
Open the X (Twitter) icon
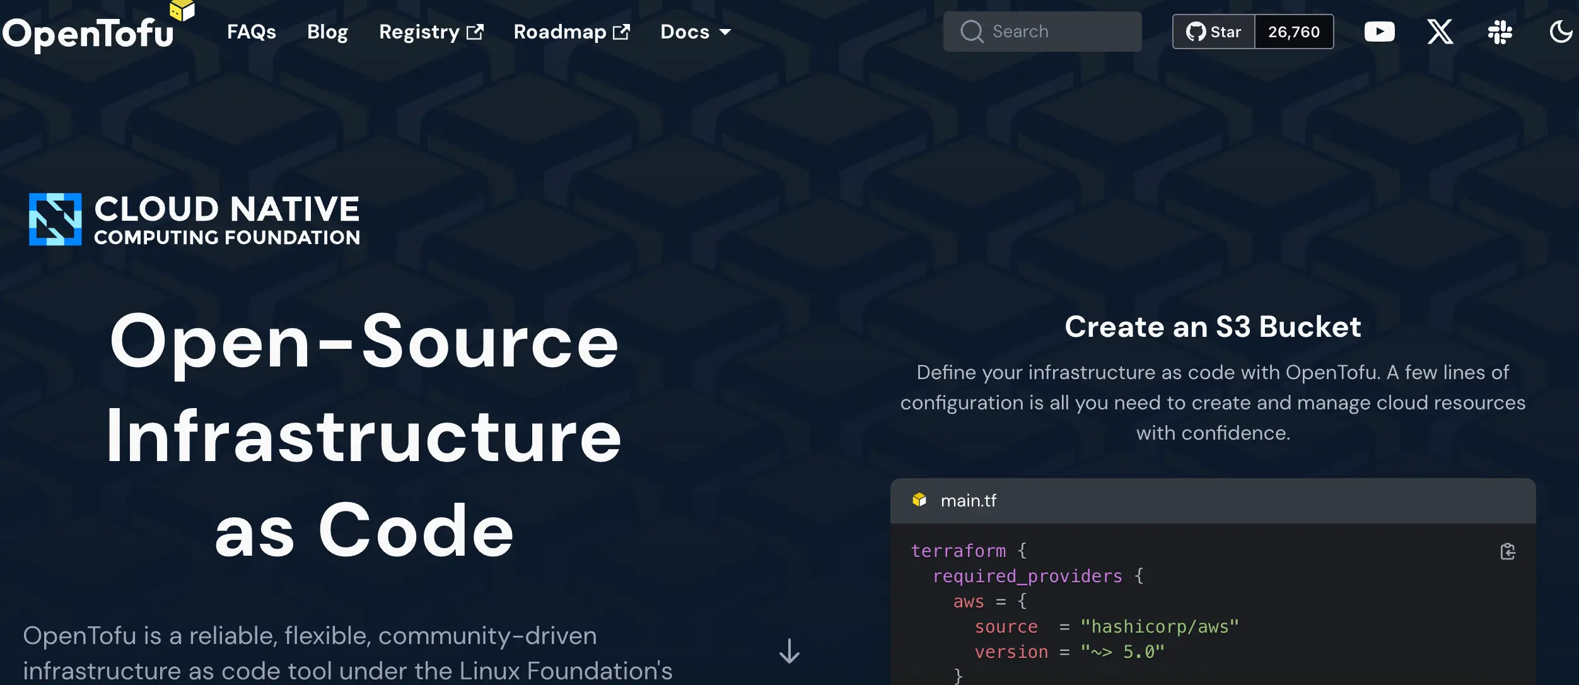point(1440,32)
